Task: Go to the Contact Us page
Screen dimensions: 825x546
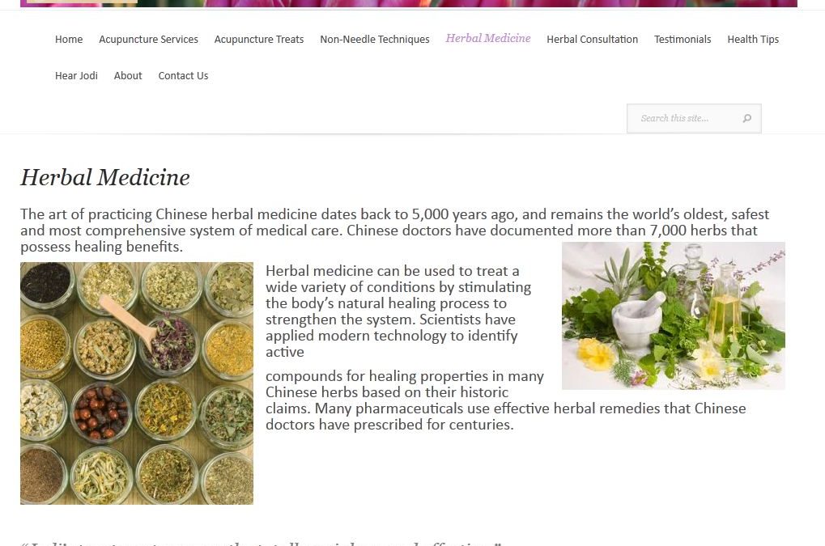Action: tap(183, 76)
